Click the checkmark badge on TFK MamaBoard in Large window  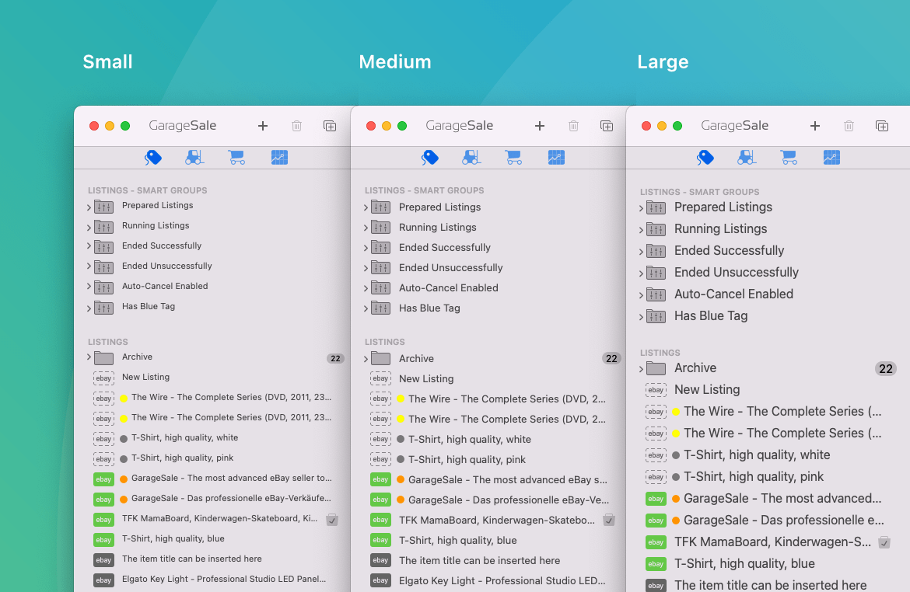point(884,542)
